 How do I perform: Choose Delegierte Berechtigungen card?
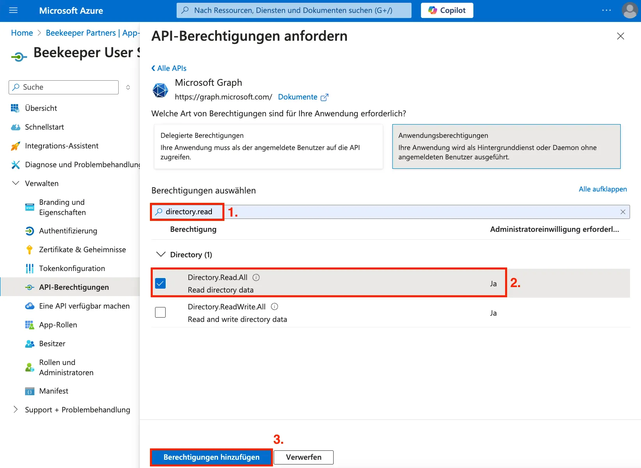[269, 146]
